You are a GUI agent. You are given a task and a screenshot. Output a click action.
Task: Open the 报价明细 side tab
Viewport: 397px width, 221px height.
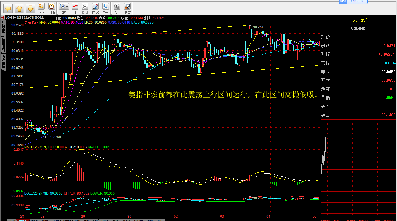(x=3, y=45)
